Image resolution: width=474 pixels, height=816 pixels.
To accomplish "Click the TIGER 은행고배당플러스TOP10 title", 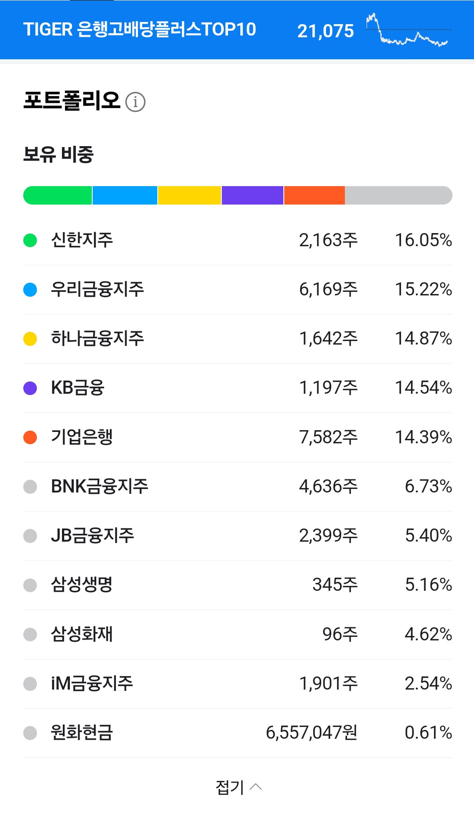I will (140, 29).
